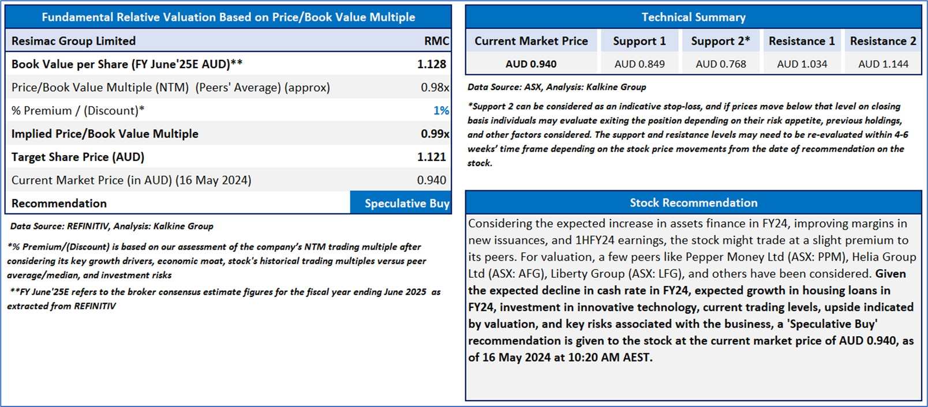Image resolution: width=928 pixels, height=407 pixels.
Task: Click the Support 1 column header
Action: coord(639,41)
